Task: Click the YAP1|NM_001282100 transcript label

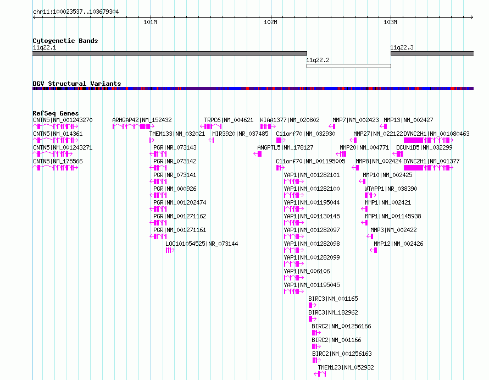Action: 312,189
